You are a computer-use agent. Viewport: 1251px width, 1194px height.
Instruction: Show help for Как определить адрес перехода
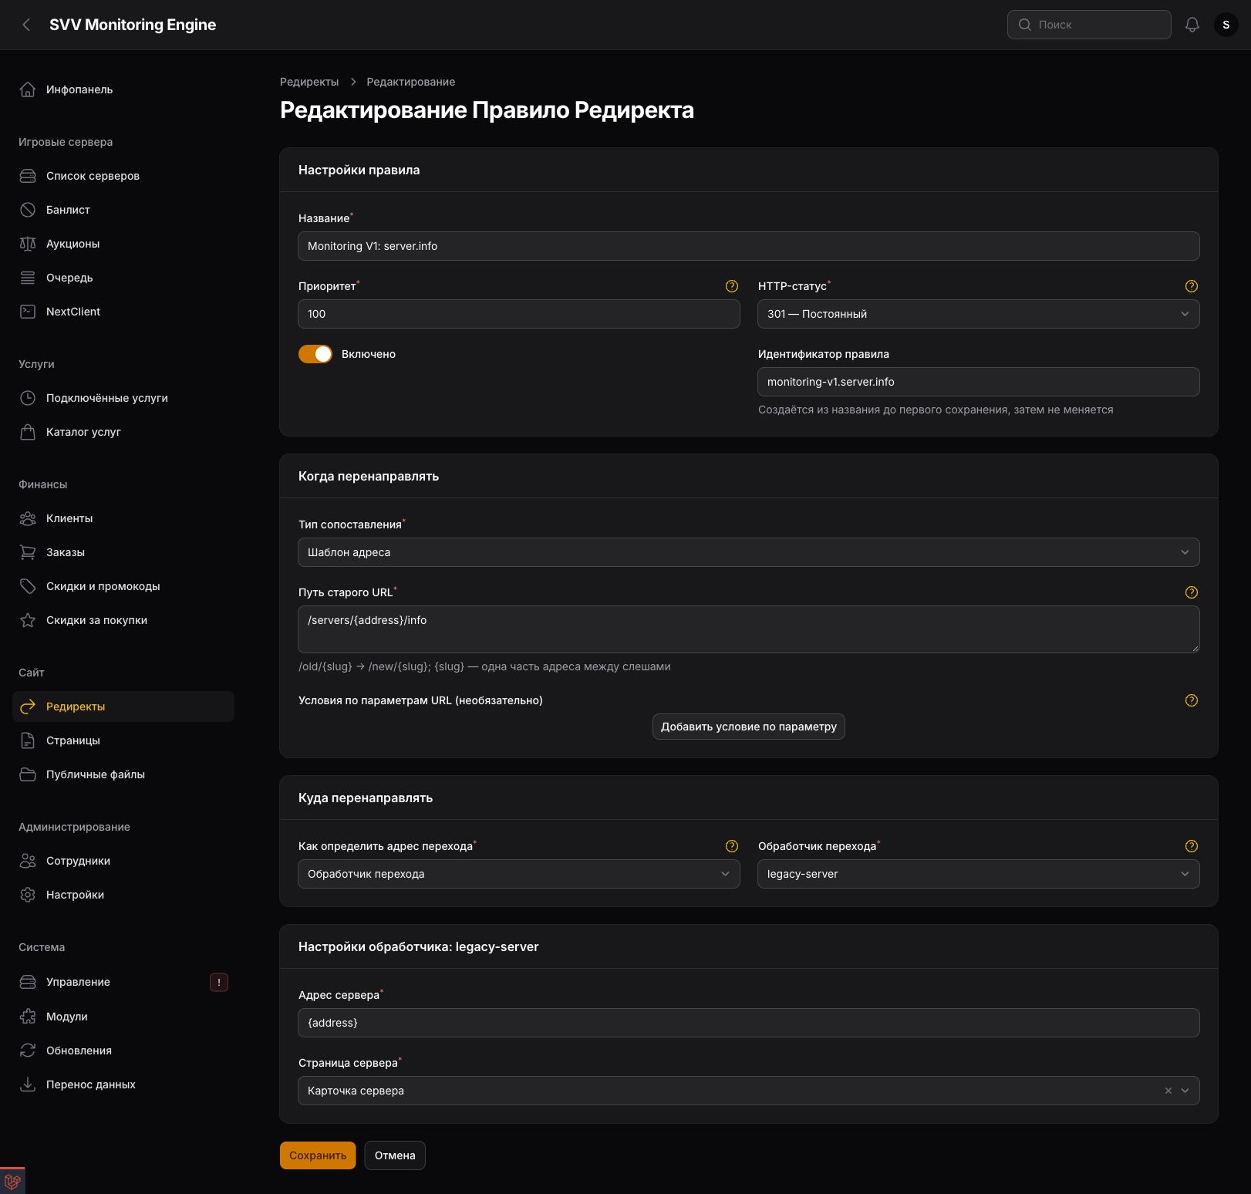[x=732, y=846]
